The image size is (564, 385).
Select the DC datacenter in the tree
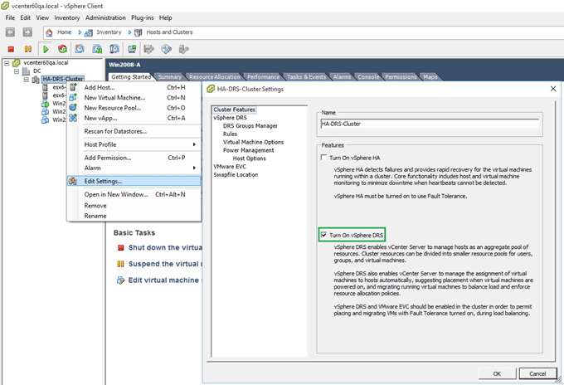37,71
